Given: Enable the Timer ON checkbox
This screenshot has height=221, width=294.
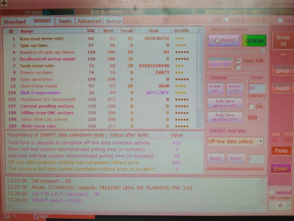Looking at the screenshot, I should tap(250, 107).
